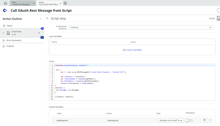The image size is (220, 126).
Task: Click the 1. Script step heading
Action: (x=56, y=18)
